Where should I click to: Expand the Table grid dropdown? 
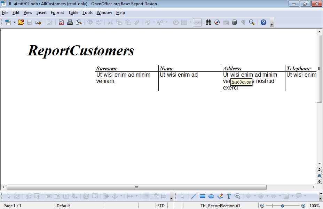190,22
